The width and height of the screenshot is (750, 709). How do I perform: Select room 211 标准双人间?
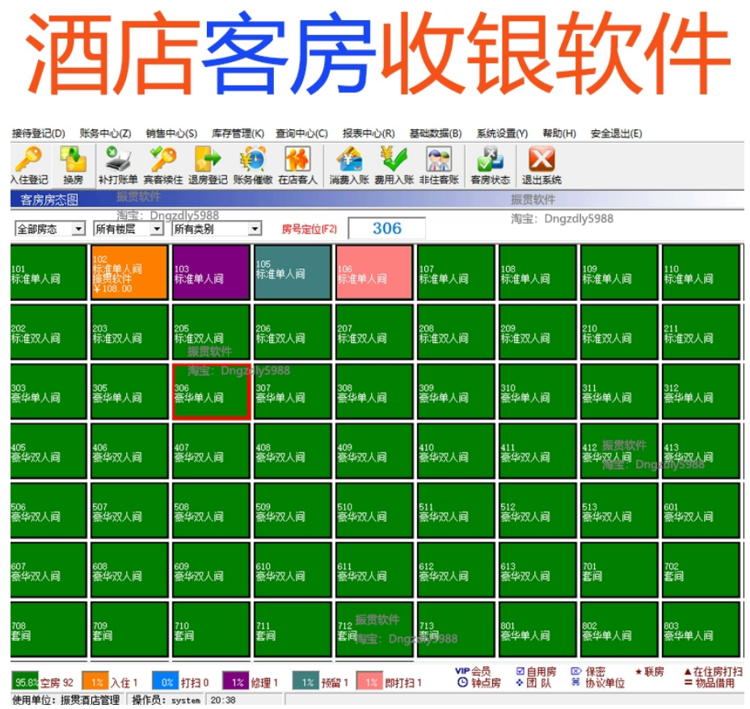[702, 332]
